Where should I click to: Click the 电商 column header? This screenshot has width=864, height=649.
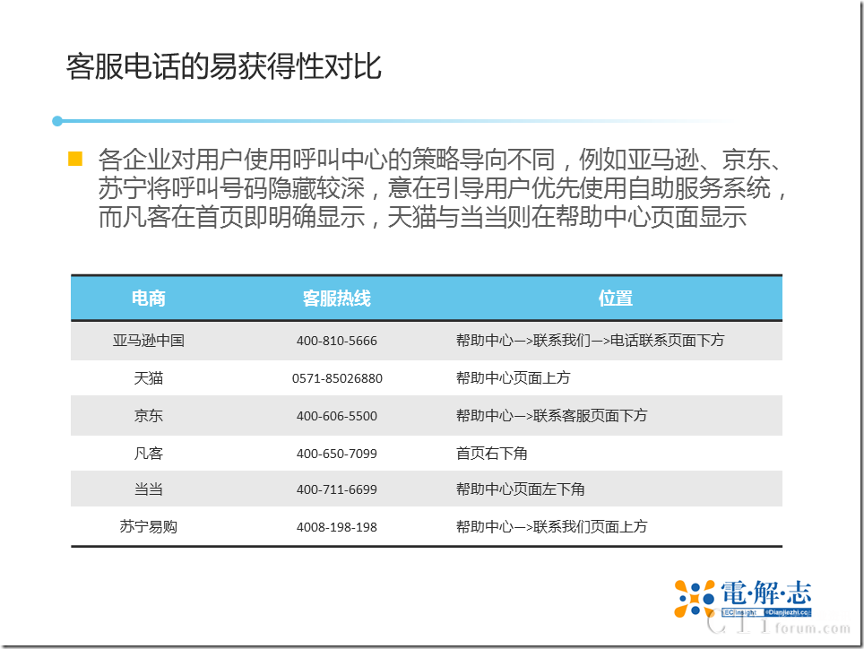[149, 299]
